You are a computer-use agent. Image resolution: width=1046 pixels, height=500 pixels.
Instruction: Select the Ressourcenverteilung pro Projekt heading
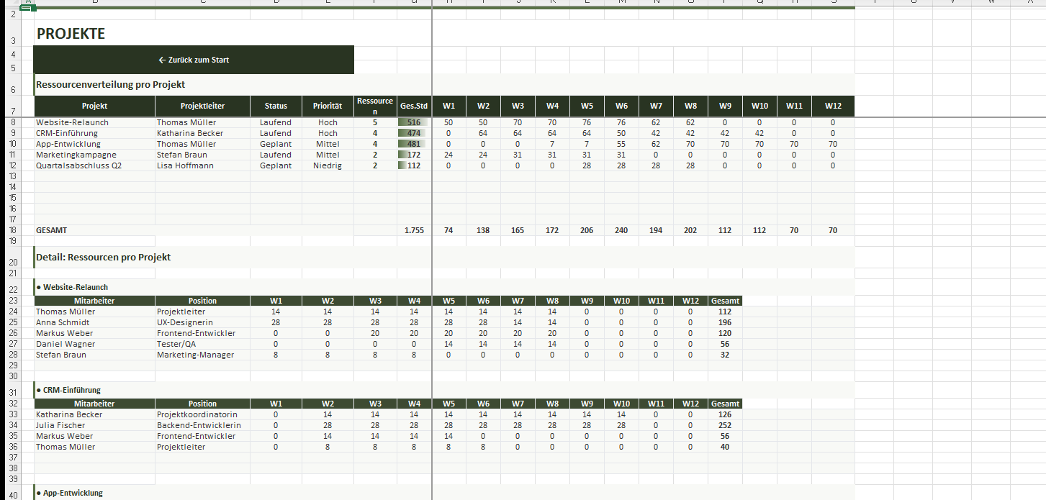coord(110,84)
